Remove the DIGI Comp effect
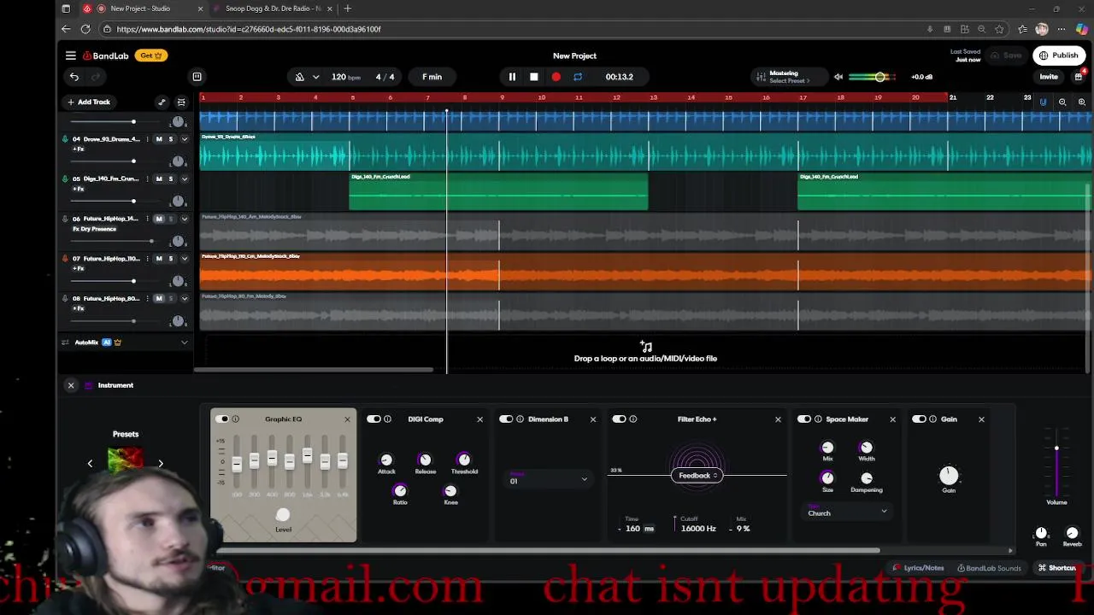 tap(479, 419)
